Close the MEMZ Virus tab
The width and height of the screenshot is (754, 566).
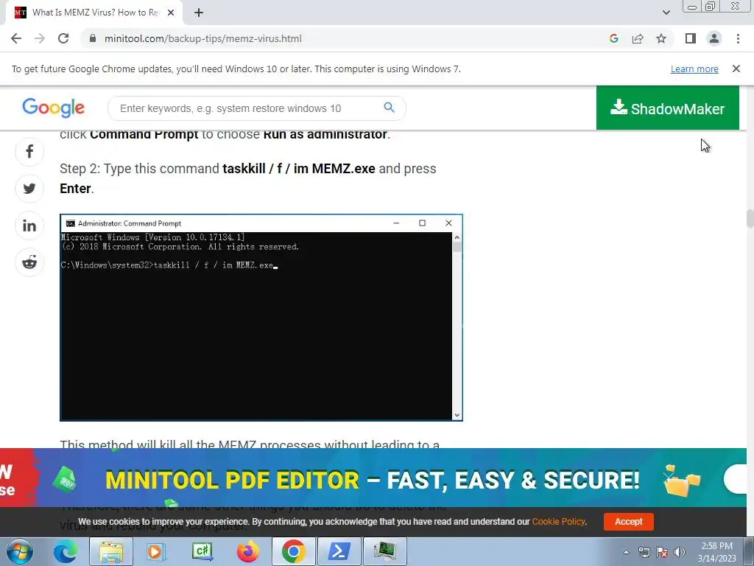[x=171, y=13]
